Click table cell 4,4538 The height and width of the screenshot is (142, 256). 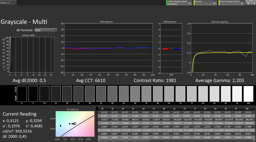tap(104, 137)
